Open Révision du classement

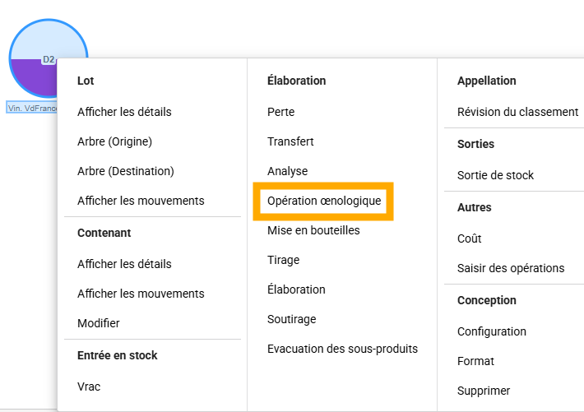517,112
